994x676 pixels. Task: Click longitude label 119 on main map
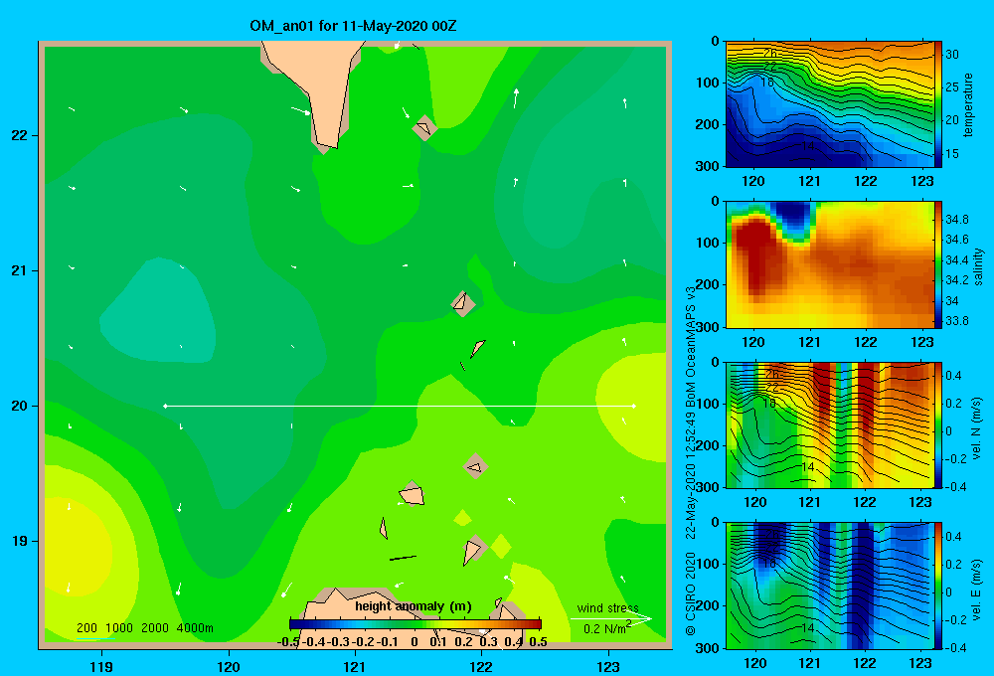point(101,666)
